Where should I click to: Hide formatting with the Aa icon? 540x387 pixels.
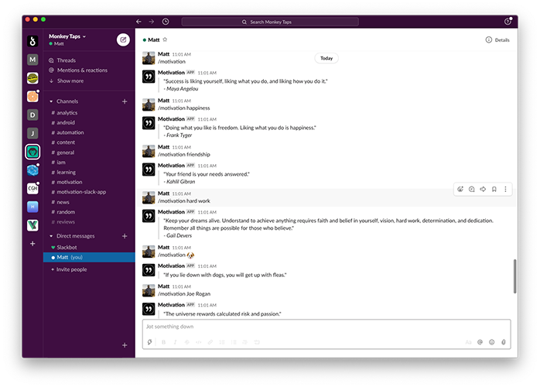pyautogui.click(x=468, y=342)
